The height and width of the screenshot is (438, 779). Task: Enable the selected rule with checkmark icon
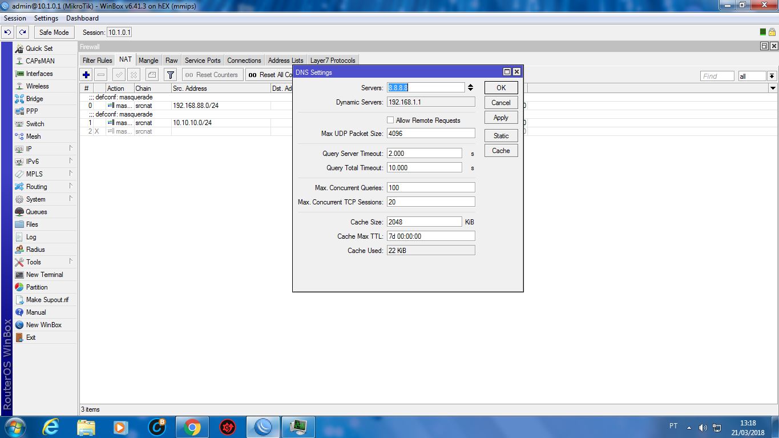point(119,75)
